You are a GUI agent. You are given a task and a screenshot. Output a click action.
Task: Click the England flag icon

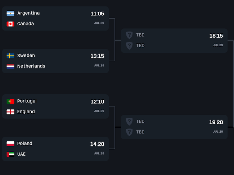point(10,112)
